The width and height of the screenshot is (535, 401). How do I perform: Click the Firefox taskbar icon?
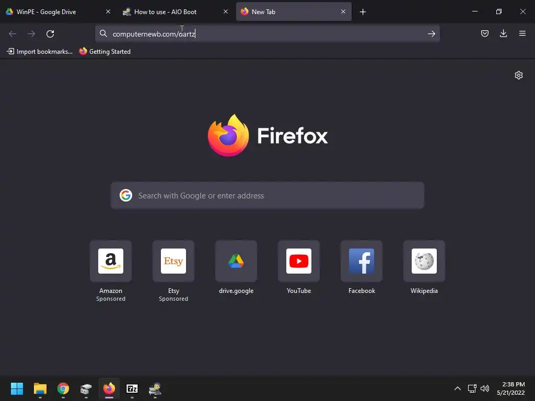(109, 388)
